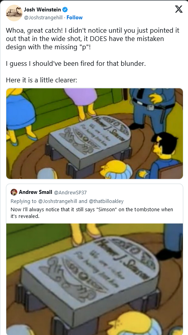Open the X logo in the tweet corner
Image resolution: width=188 pixels, height=335 pixels.
click(x=179, y=9)
